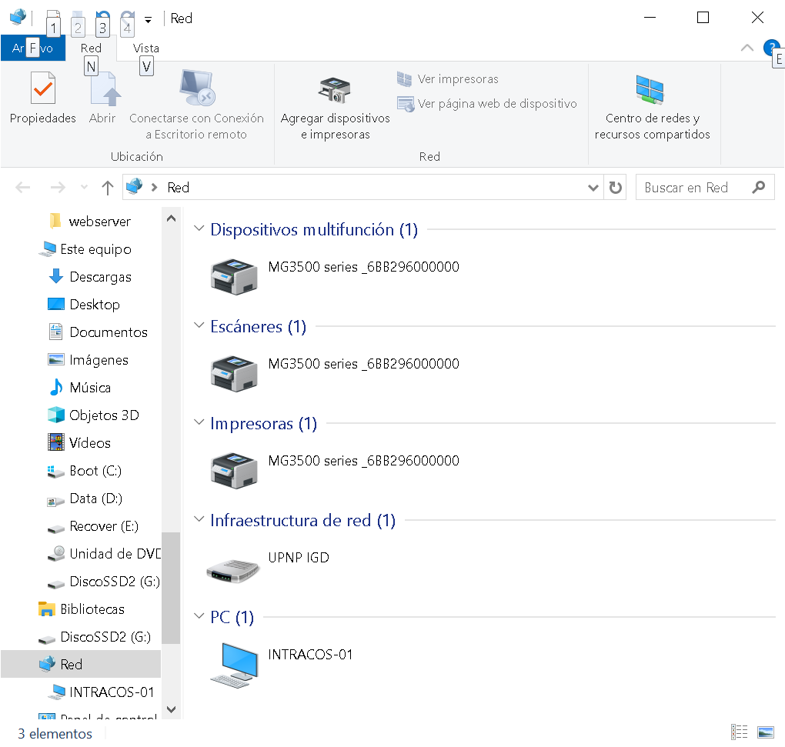Click the Undo arrow in the quick access toolbar
The height and width of the screenshot is (747, 785).
coord(102,19)
